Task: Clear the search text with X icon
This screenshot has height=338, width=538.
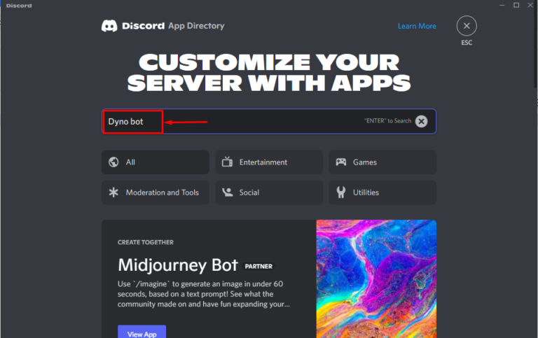Action: click(421, 121)
